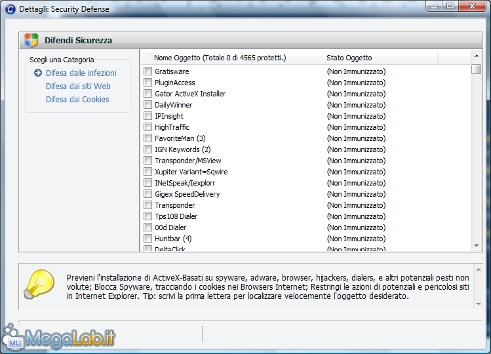This screenshot has height=354, width=491.
Task: Click the object list scrollbar thumb
Action: pyautogui.click(x=477, y=69)
